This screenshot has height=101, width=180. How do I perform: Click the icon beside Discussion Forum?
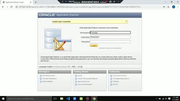point(111,76)
